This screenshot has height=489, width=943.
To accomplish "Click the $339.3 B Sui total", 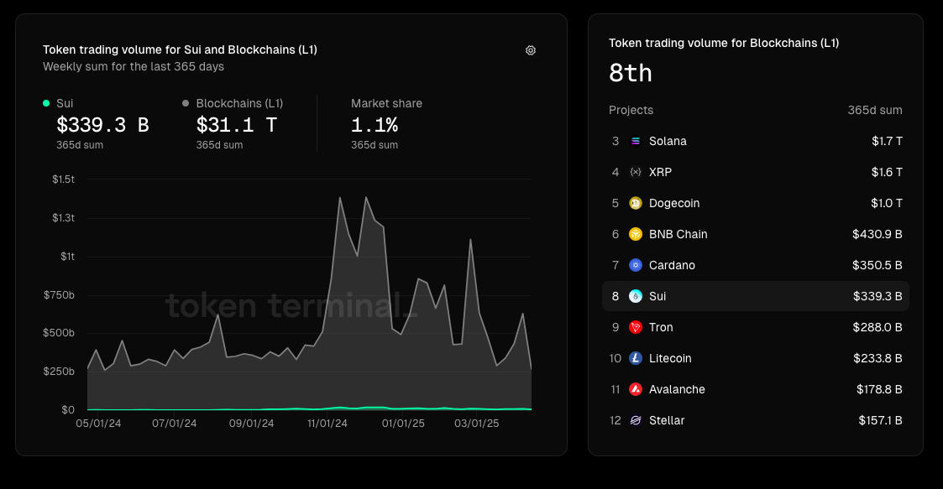I will (x=102, y=125).
